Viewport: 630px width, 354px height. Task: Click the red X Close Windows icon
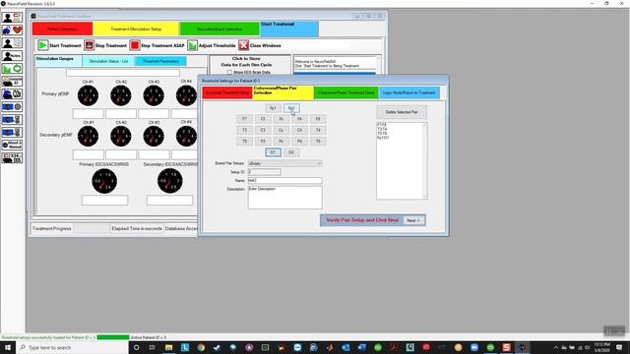(243, 45)
